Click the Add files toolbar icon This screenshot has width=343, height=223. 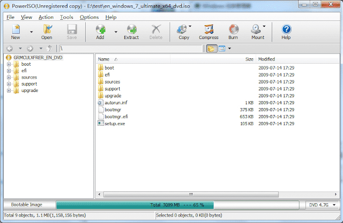click(x=101, y=29)
